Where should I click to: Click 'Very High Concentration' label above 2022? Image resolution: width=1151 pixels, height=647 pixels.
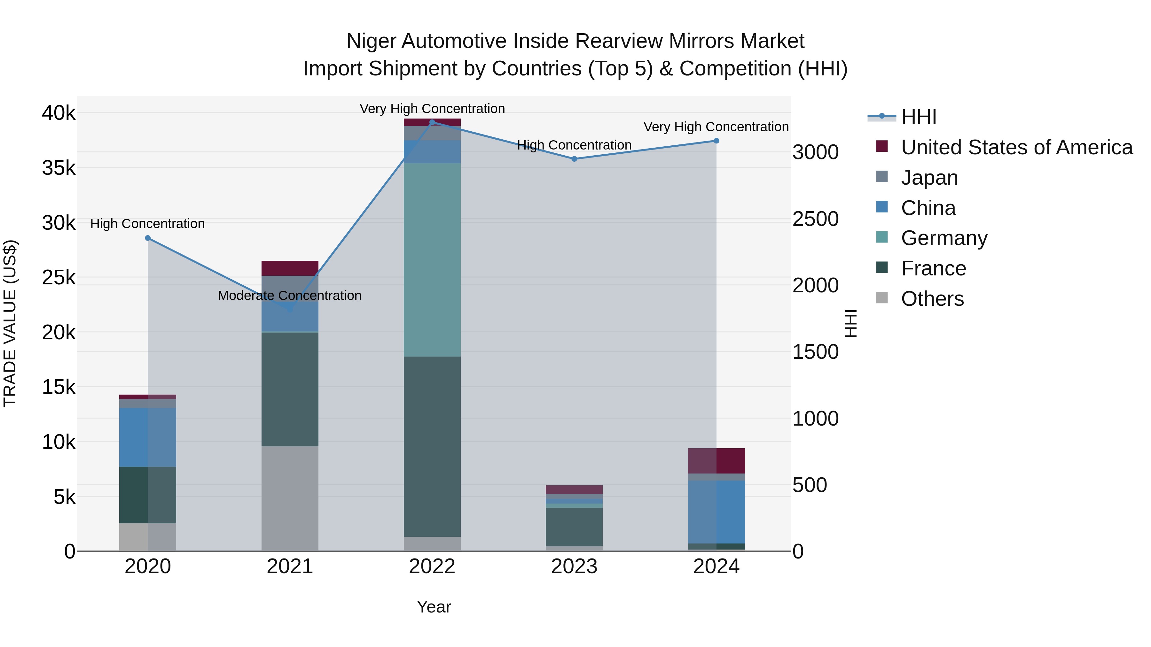pyautogui.click(x=433, y=109)
